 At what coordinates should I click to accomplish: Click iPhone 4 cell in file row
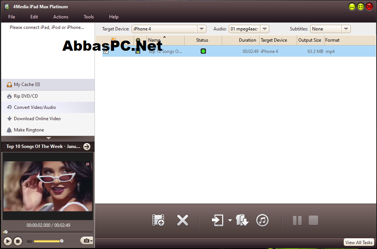[x=269, y=51]
